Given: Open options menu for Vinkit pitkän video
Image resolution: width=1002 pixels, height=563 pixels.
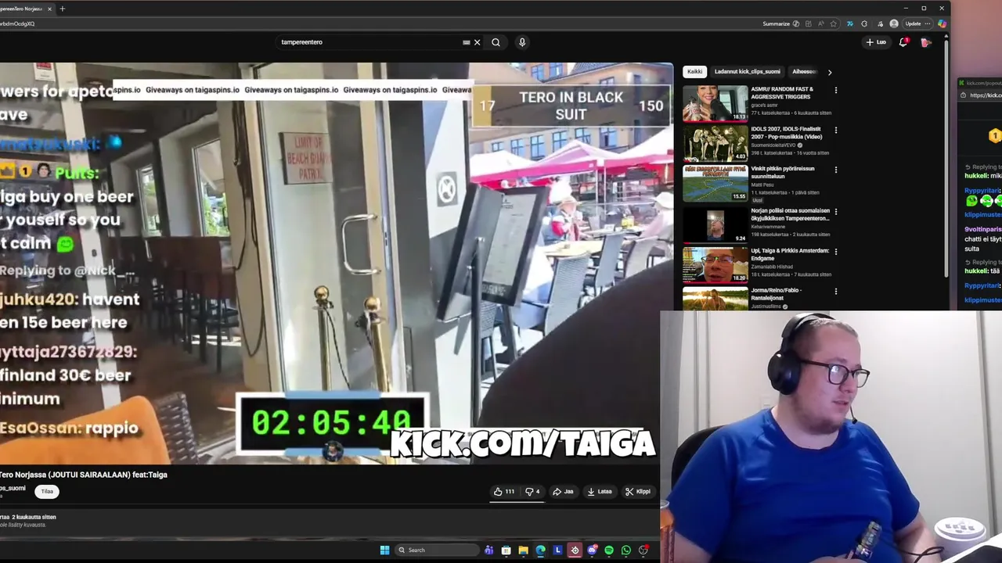Looking at the screenshot, I should (x=836, y=170).
